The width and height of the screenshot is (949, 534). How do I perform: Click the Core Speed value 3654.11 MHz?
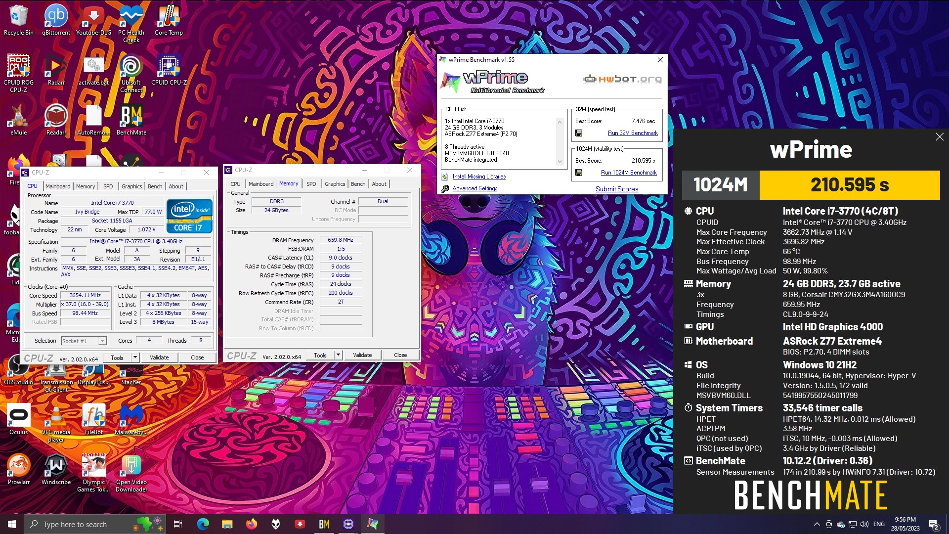[85, 295]
